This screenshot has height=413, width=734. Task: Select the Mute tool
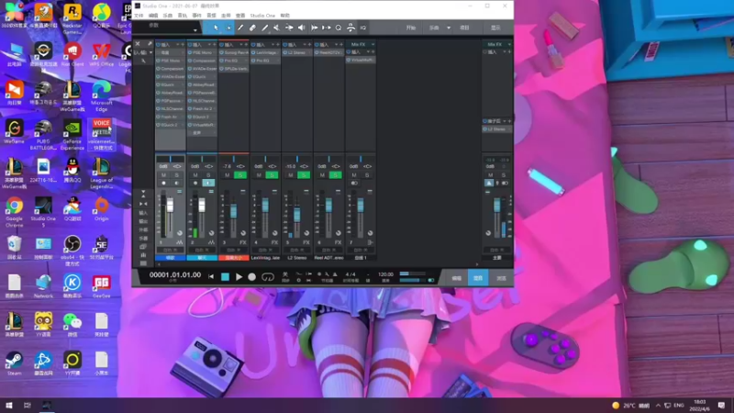(x=277, y=28)
